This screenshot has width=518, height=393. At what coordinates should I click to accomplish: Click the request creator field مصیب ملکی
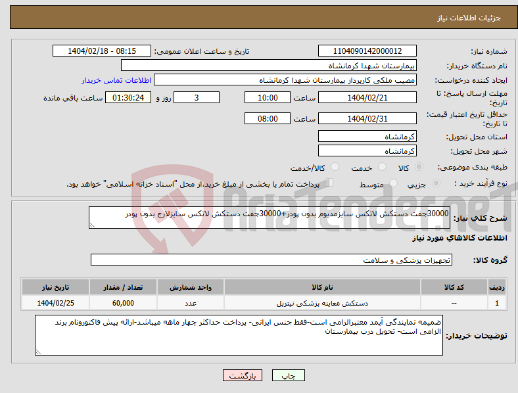point(285,80)
